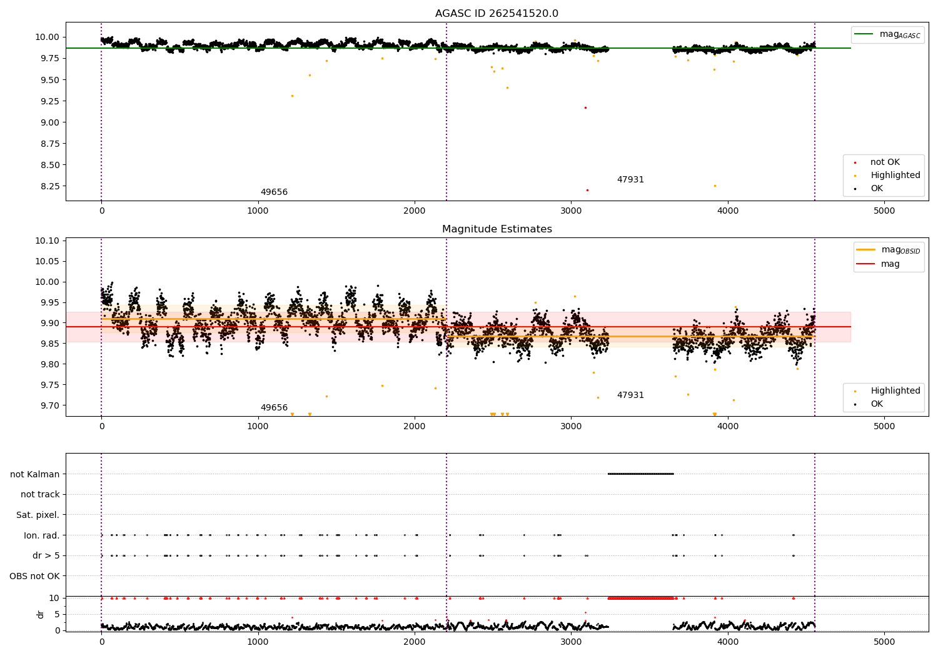Click x-axis tick 4000 under bottom plot

tap(728, 642)
